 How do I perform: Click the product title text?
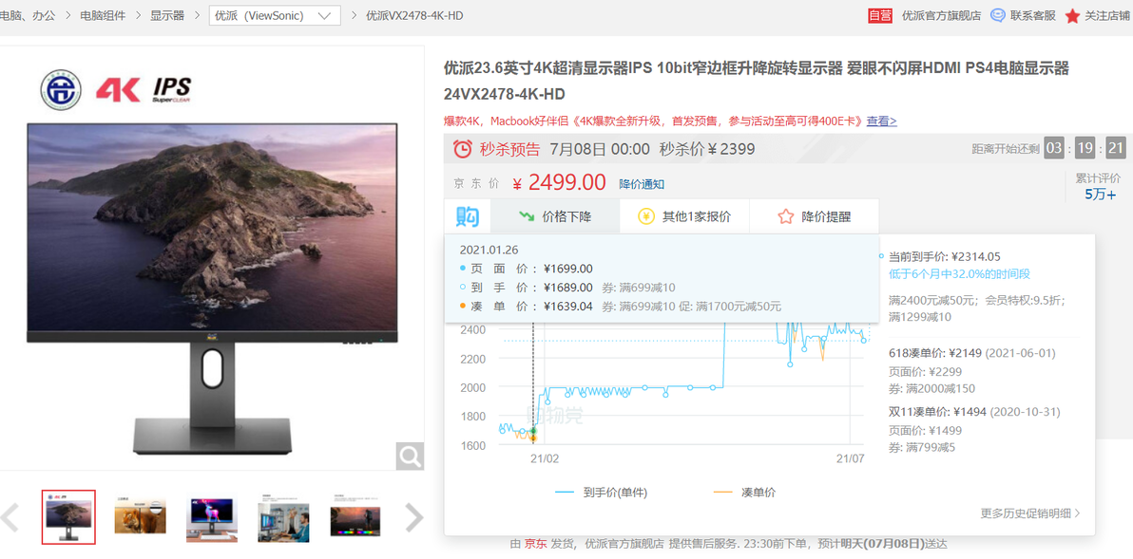tap(756, 81)
